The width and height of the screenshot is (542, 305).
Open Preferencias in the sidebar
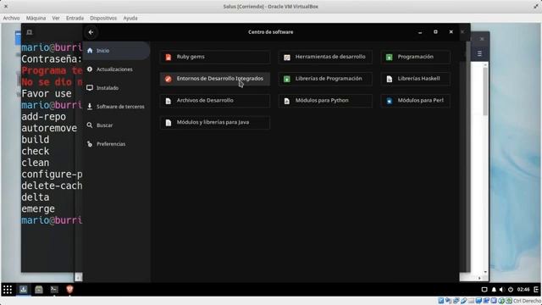coord(116,144)
